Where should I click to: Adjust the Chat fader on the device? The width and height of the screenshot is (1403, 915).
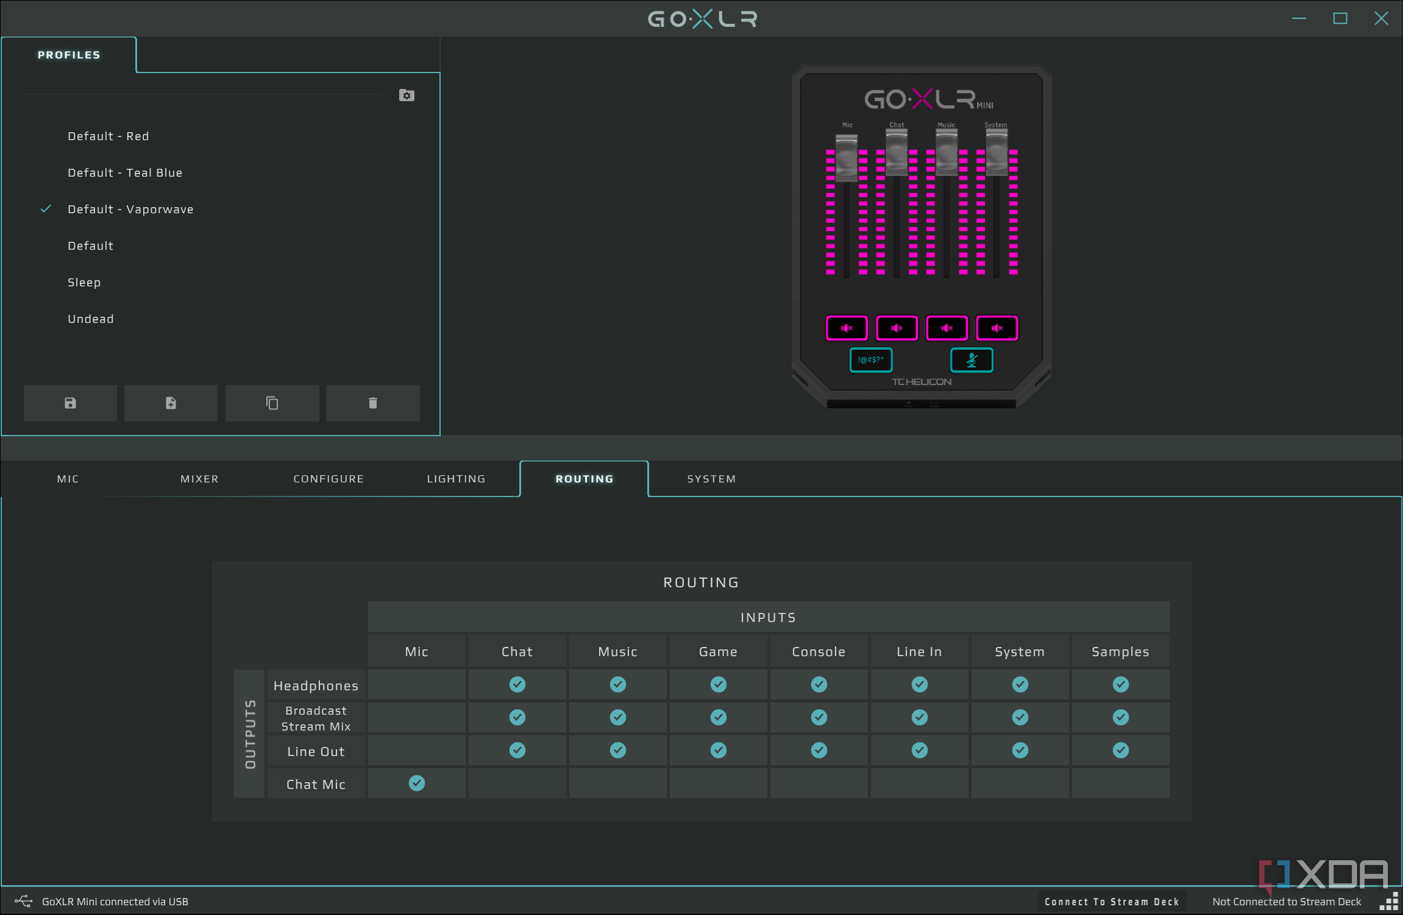tap(897, 152)
